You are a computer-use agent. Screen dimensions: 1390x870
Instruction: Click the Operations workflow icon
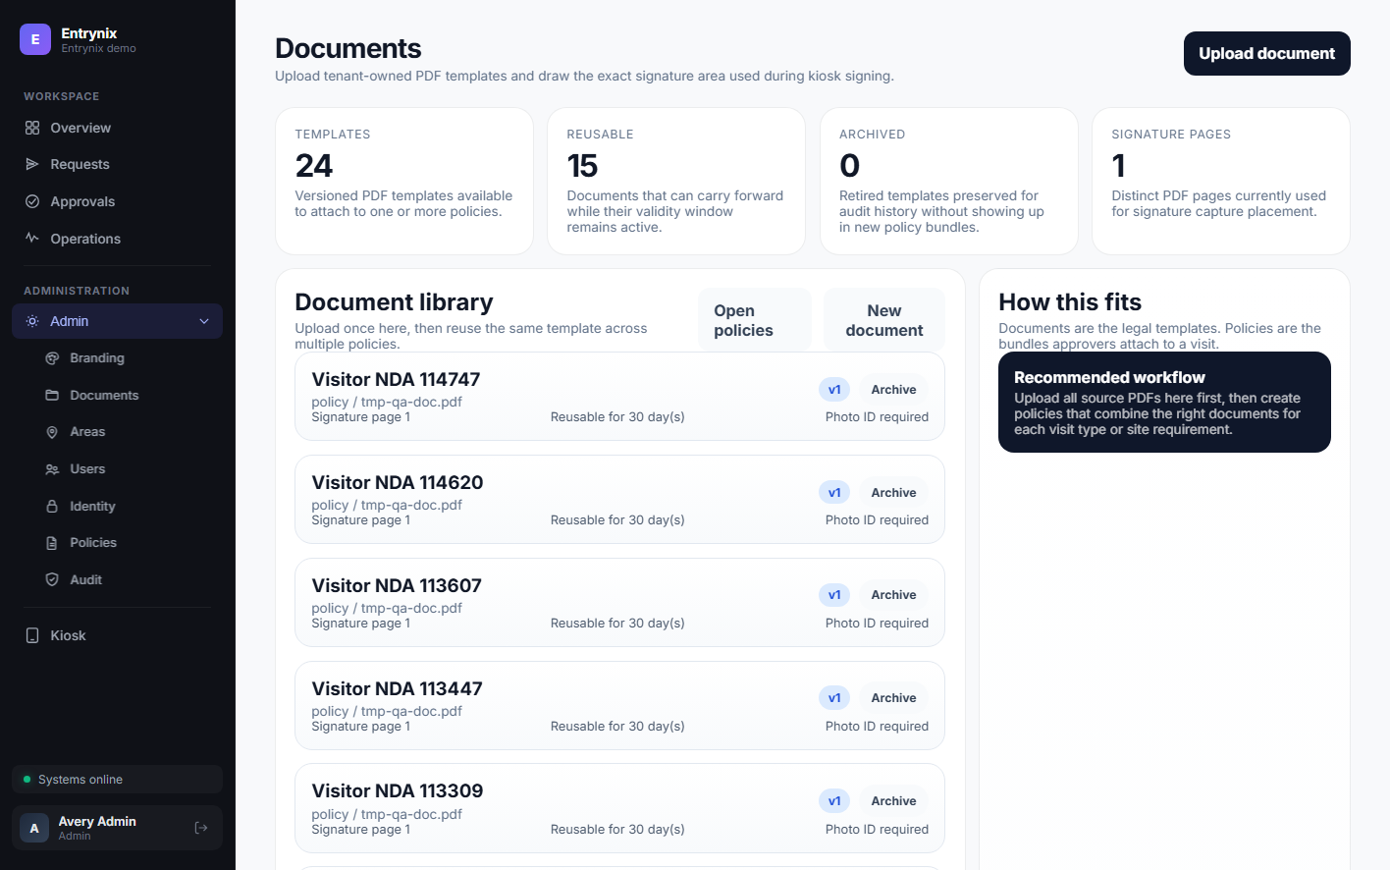pyautogui.click(x=32, y=239)
